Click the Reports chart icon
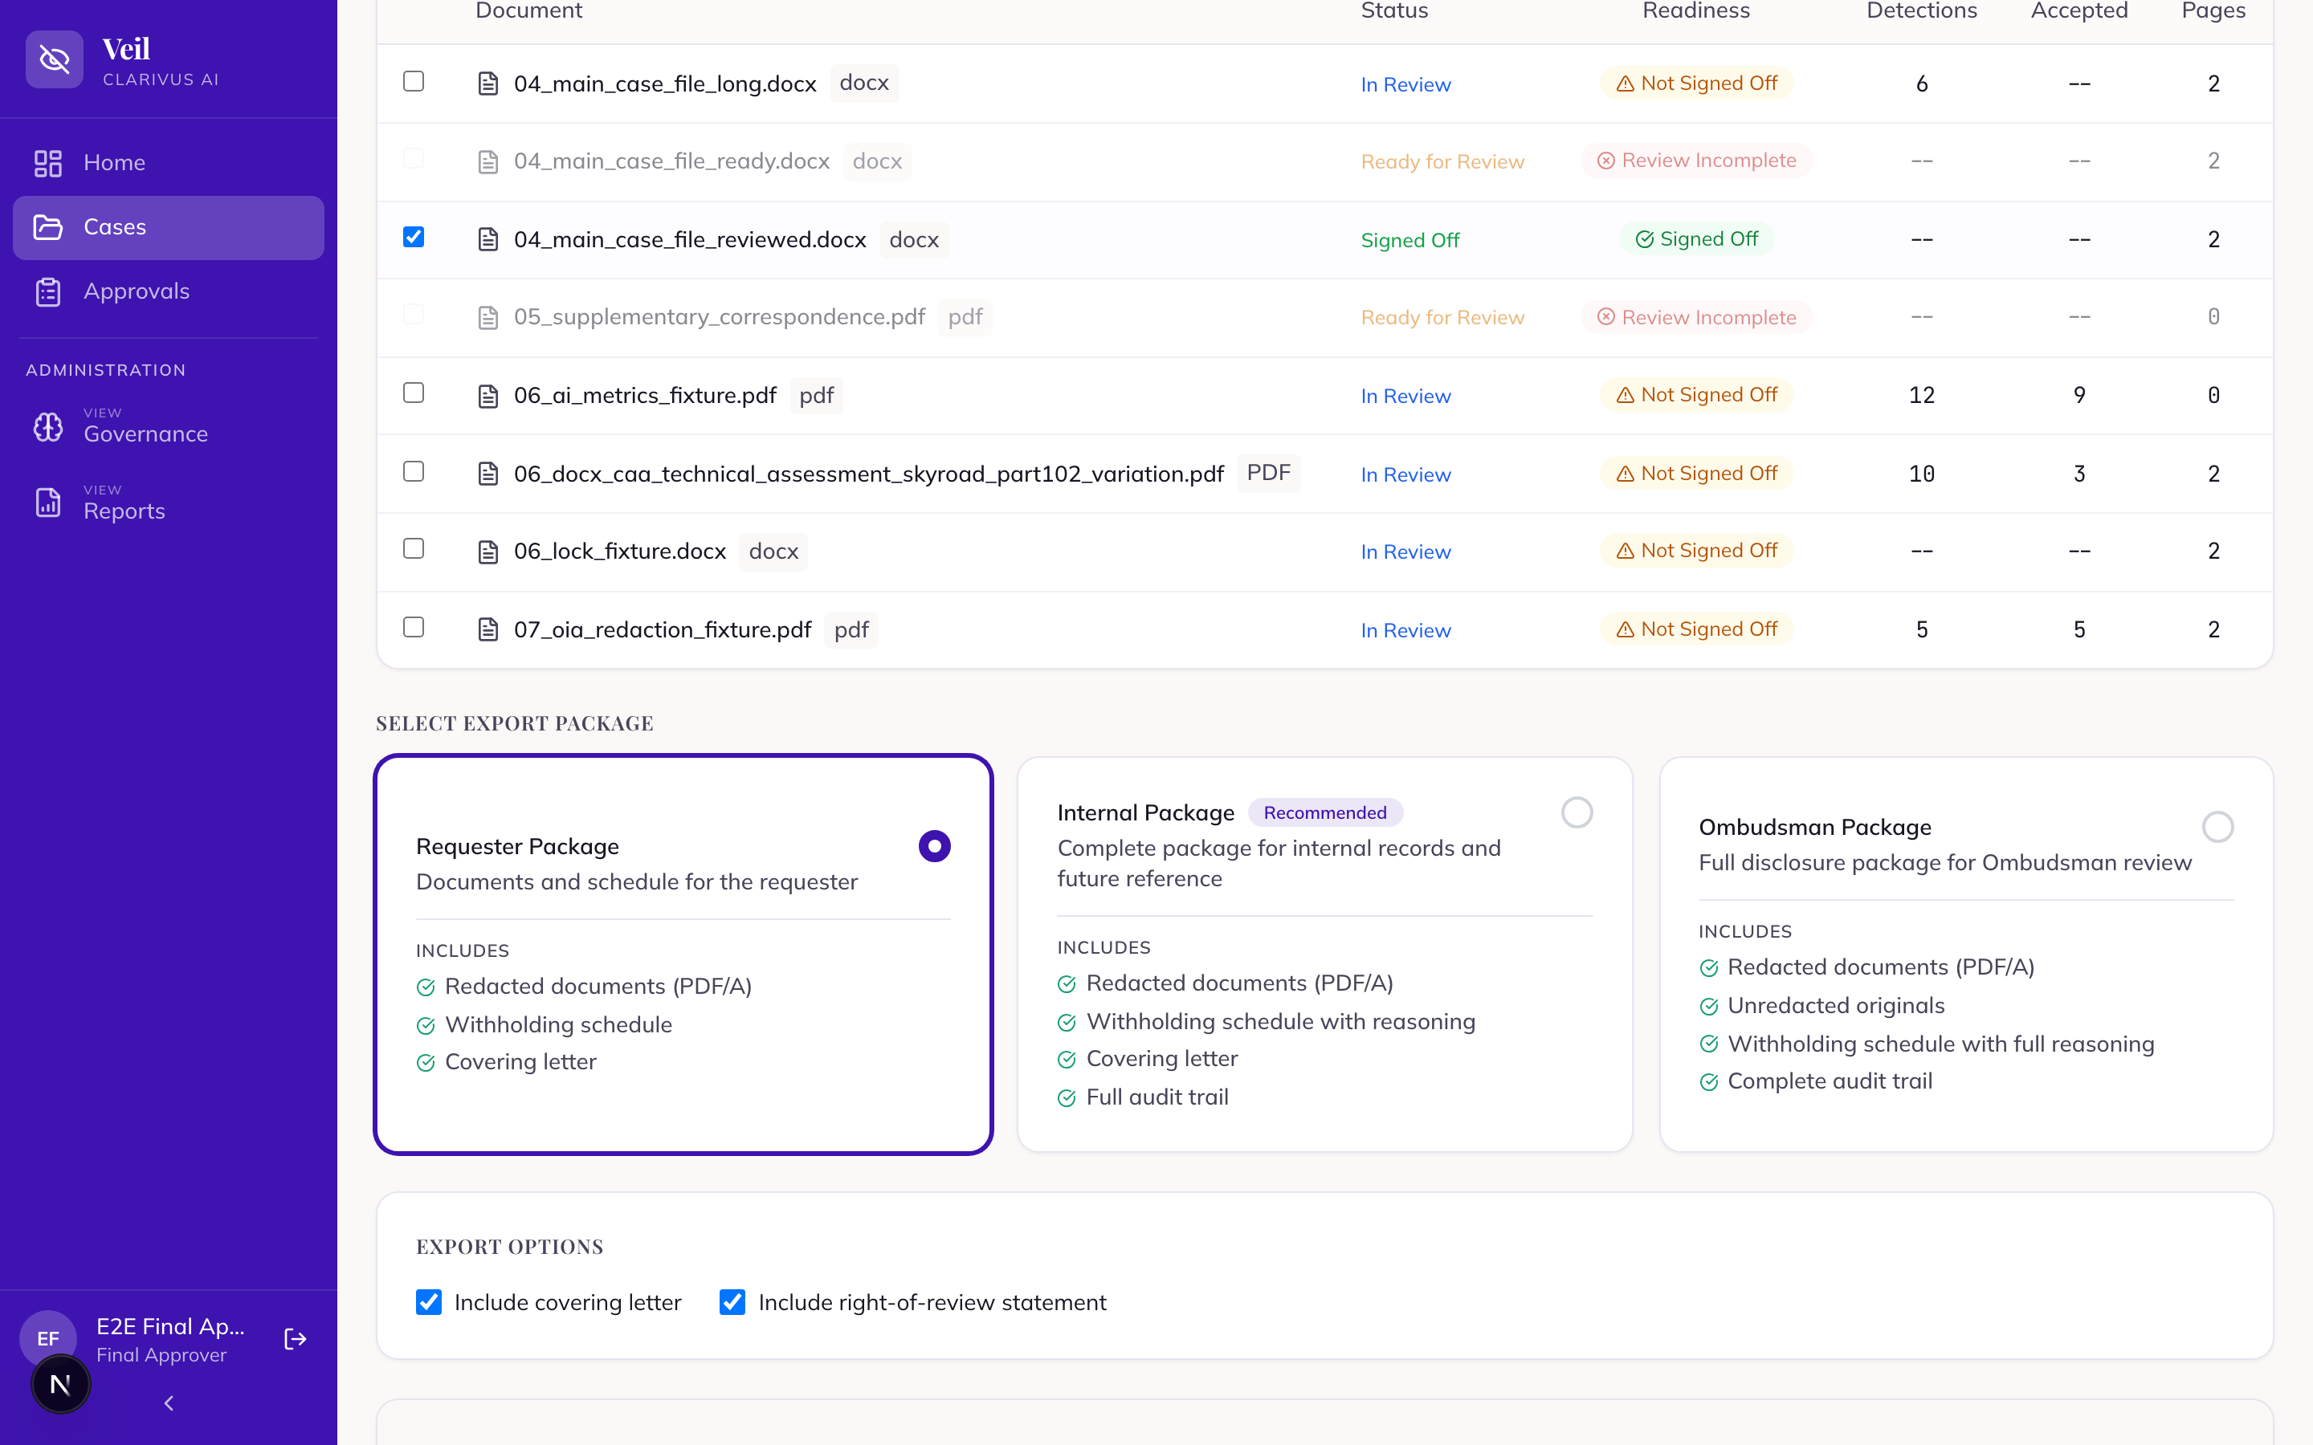This screenshot has height=1445, width=2313. pos(48,503)
